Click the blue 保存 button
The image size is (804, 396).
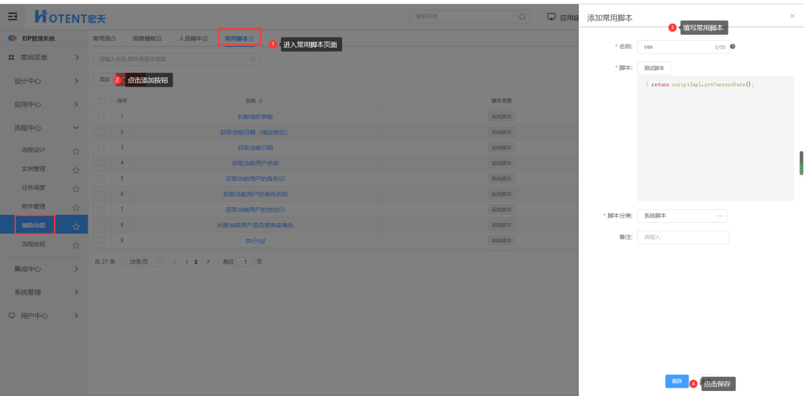click(676, 381)
